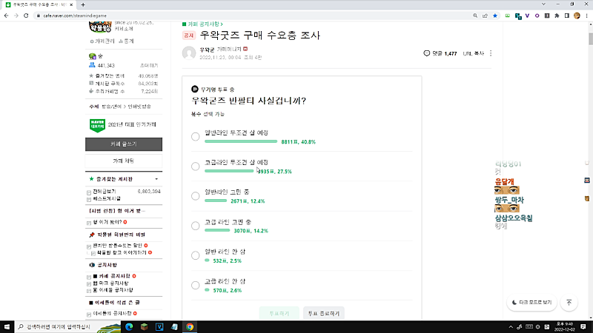
Task: Open the Windows notification center icon
Action: click(583, 326)
